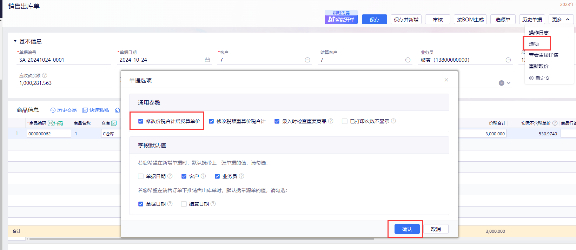Open the C仓库 warehouse cell dropdown

tap(110, 134)
